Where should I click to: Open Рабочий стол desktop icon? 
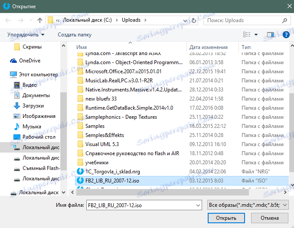17,137
